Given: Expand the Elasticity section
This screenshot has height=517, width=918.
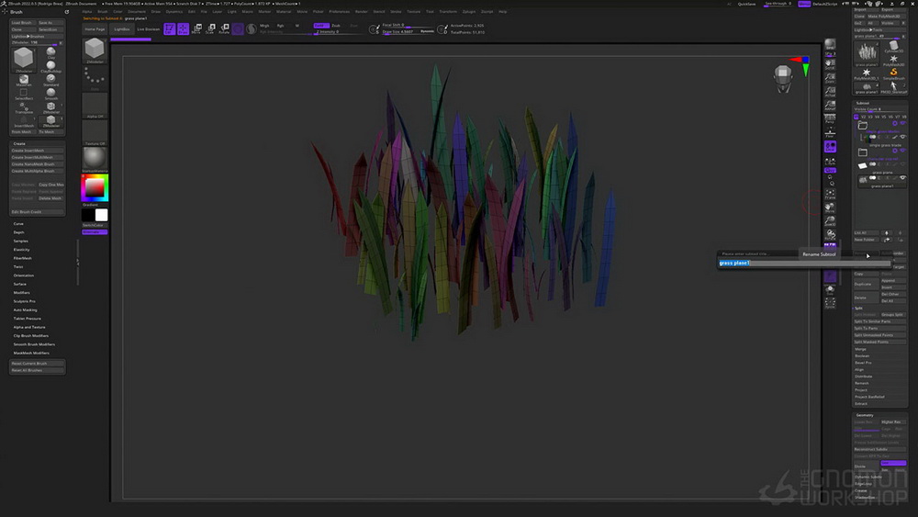Looking at the screenshot, I should [x=22, y=250].
